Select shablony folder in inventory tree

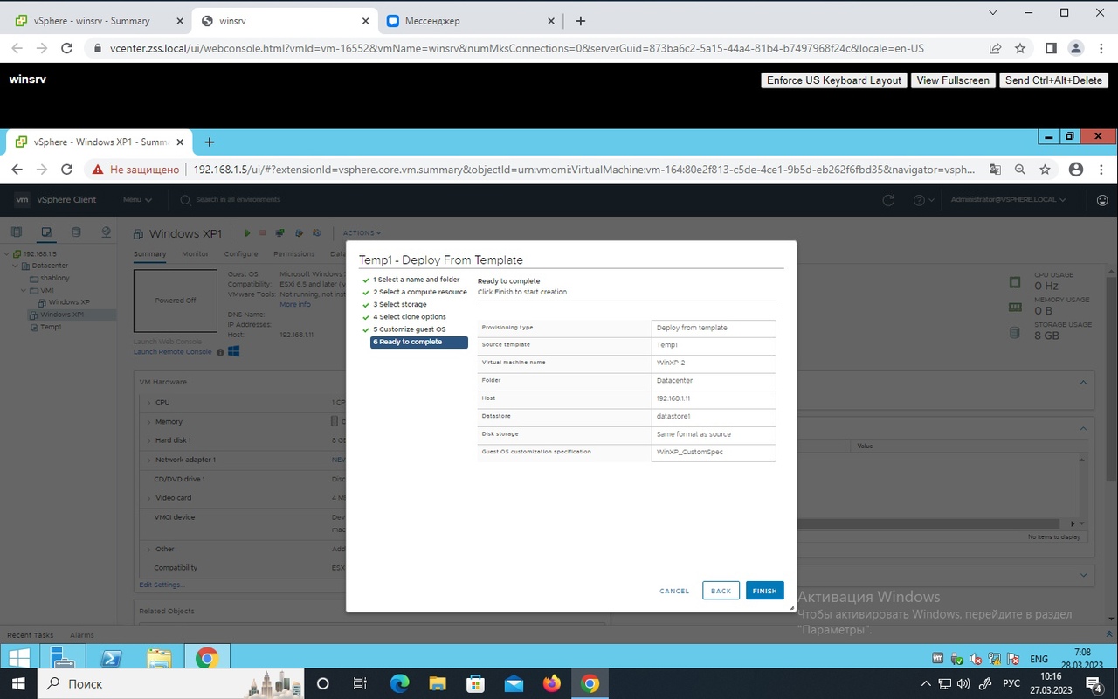point(50,278)
